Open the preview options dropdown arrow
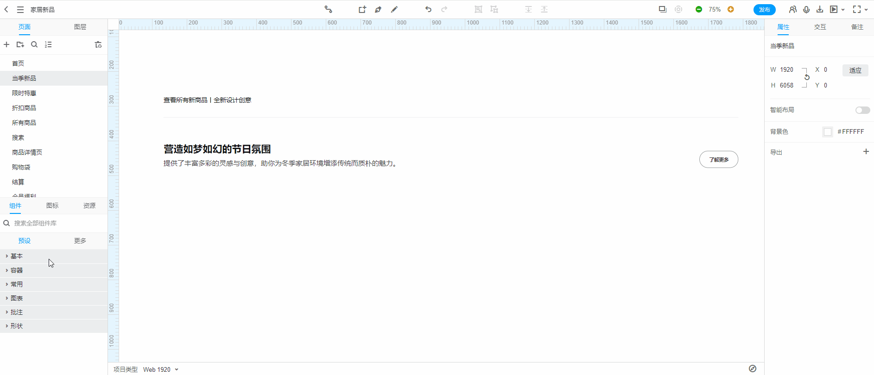The image size is (874, 375). (843, 9)
